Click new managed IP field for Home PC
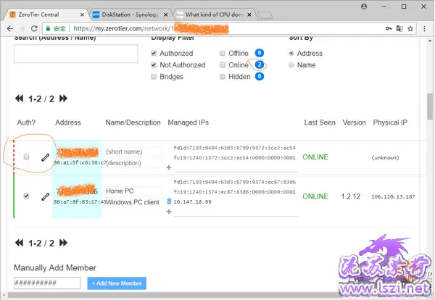Image resolution: width=435 pixels, height=300 pixels. coord(236,212)
